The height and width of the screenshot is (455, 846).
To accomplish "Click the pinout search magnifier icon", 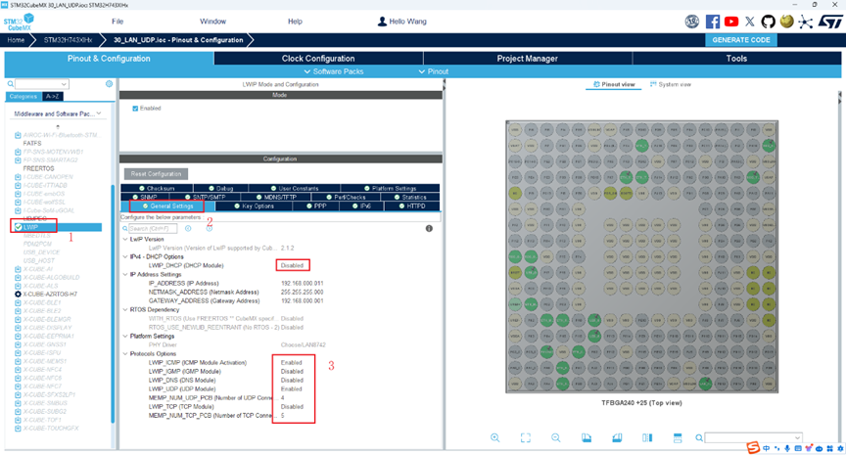I will (699, 437).
